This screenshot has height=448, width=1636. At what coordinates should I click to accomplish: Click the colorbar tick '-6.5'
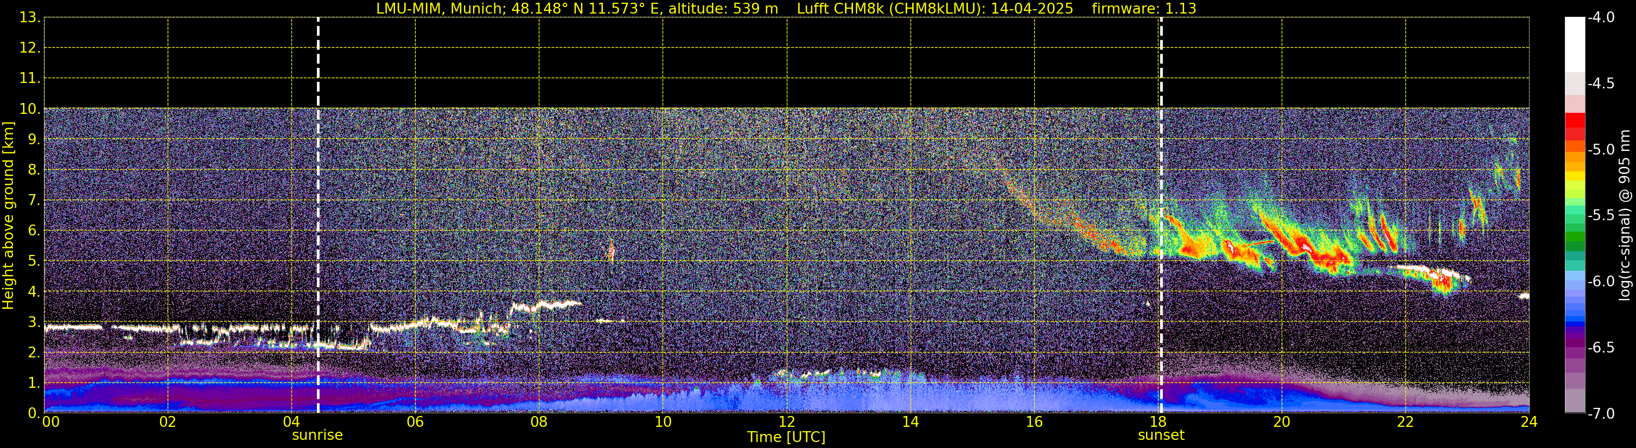pos(1600,347)
